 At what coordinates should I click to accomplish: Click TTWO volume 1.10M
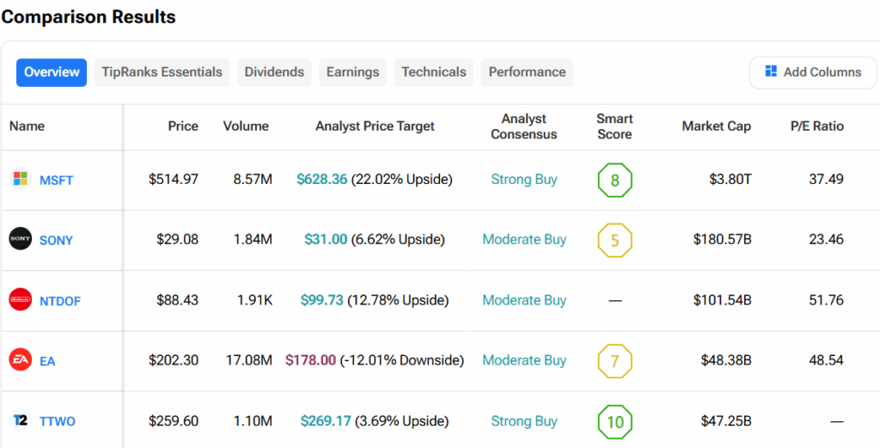pos(254,420)
